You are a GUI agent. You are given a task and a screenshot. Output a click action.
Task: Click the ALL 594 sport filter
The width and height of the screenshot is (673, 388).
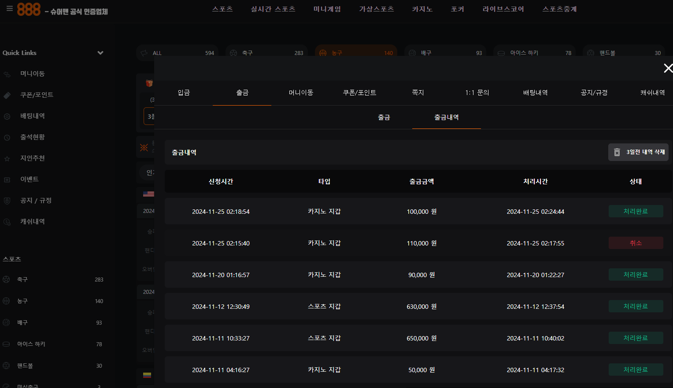177,53
